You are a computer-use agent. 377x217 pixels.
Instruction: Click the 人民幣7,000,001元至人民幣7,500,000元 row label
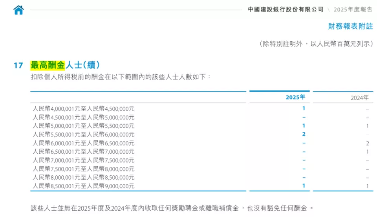coord(83,160)
